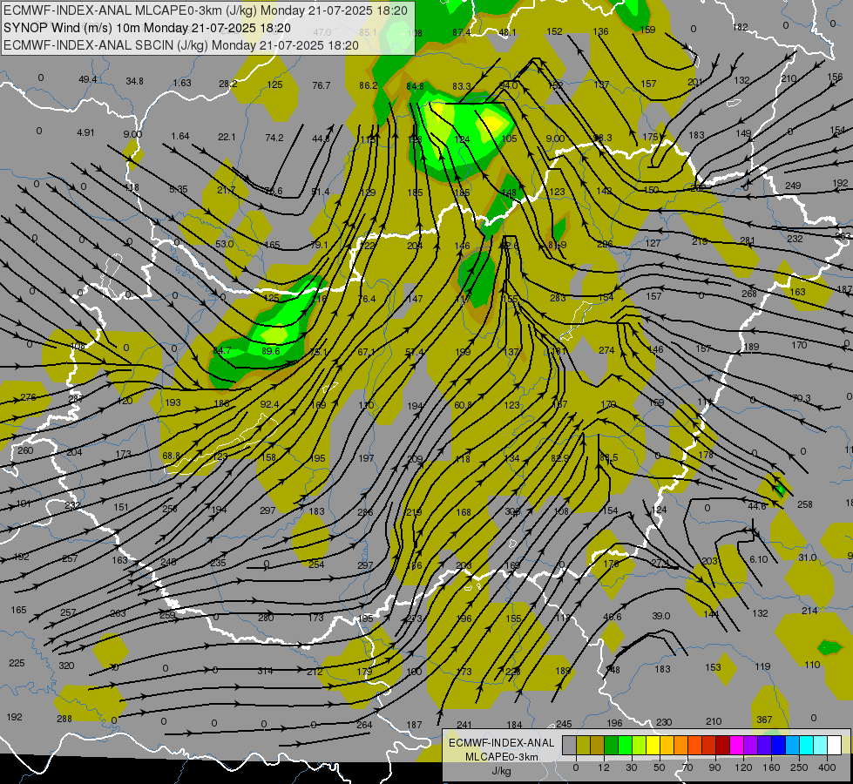853x784 pixels.
Task: Click the map value '4.91'
Action: 85,132
